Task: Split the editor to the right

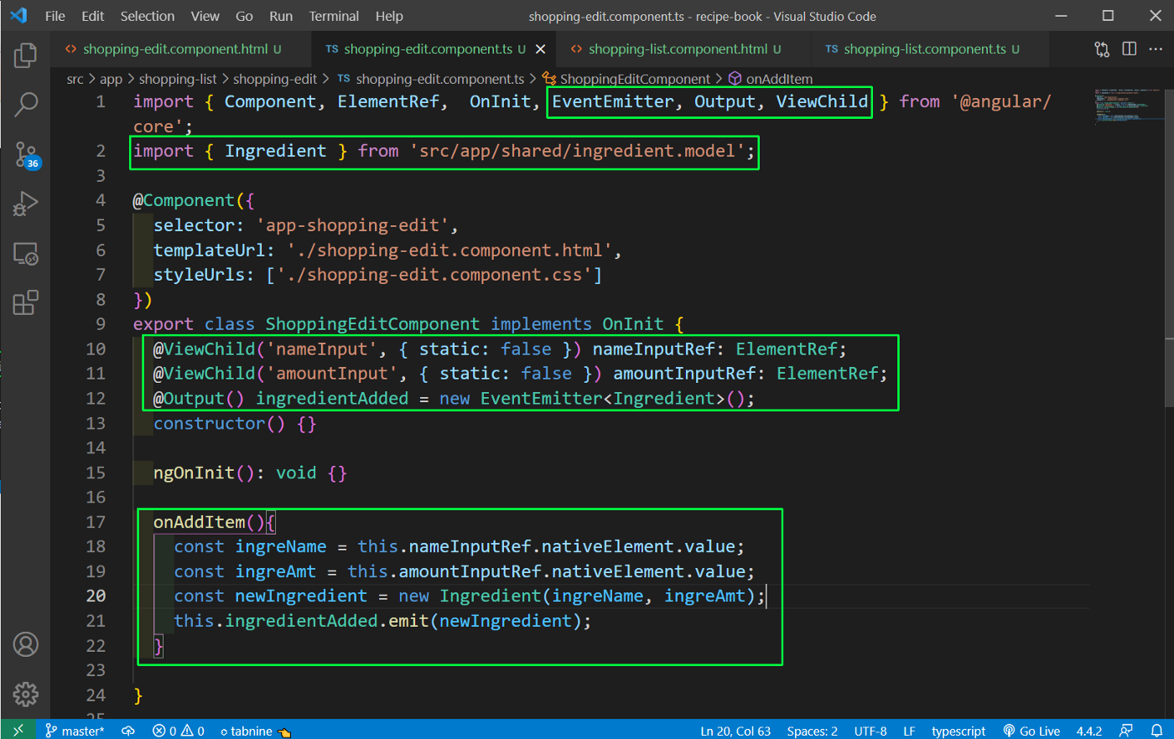Action: pyautogui.click(x=1130, y=49)
